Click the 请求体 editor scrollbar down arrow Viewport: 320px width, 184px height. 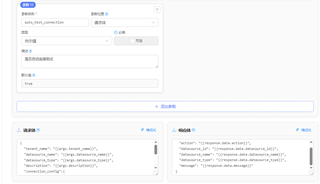(156, 168)
